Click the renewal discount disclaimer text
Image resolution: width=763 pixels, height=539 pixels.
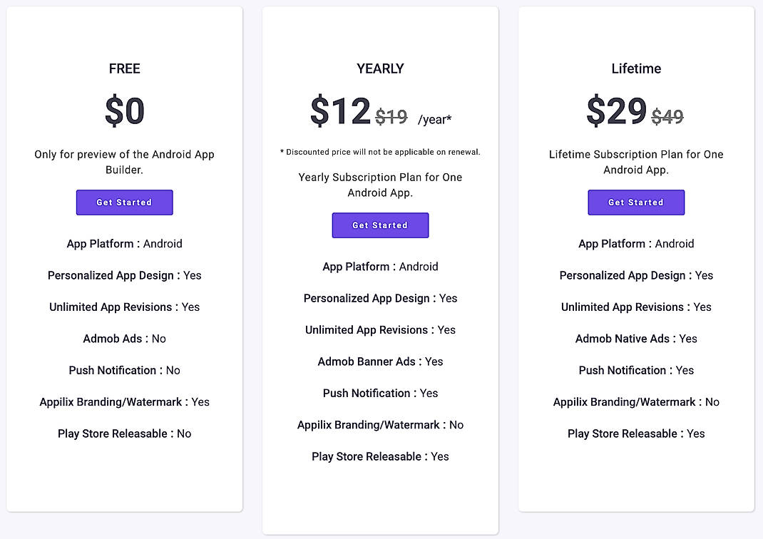point(380,152)
